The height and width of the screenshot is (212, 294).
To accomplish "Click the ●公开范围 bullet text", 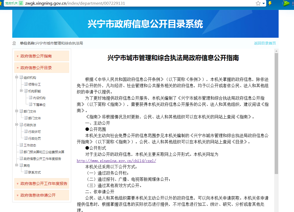I will coord(95,129).
